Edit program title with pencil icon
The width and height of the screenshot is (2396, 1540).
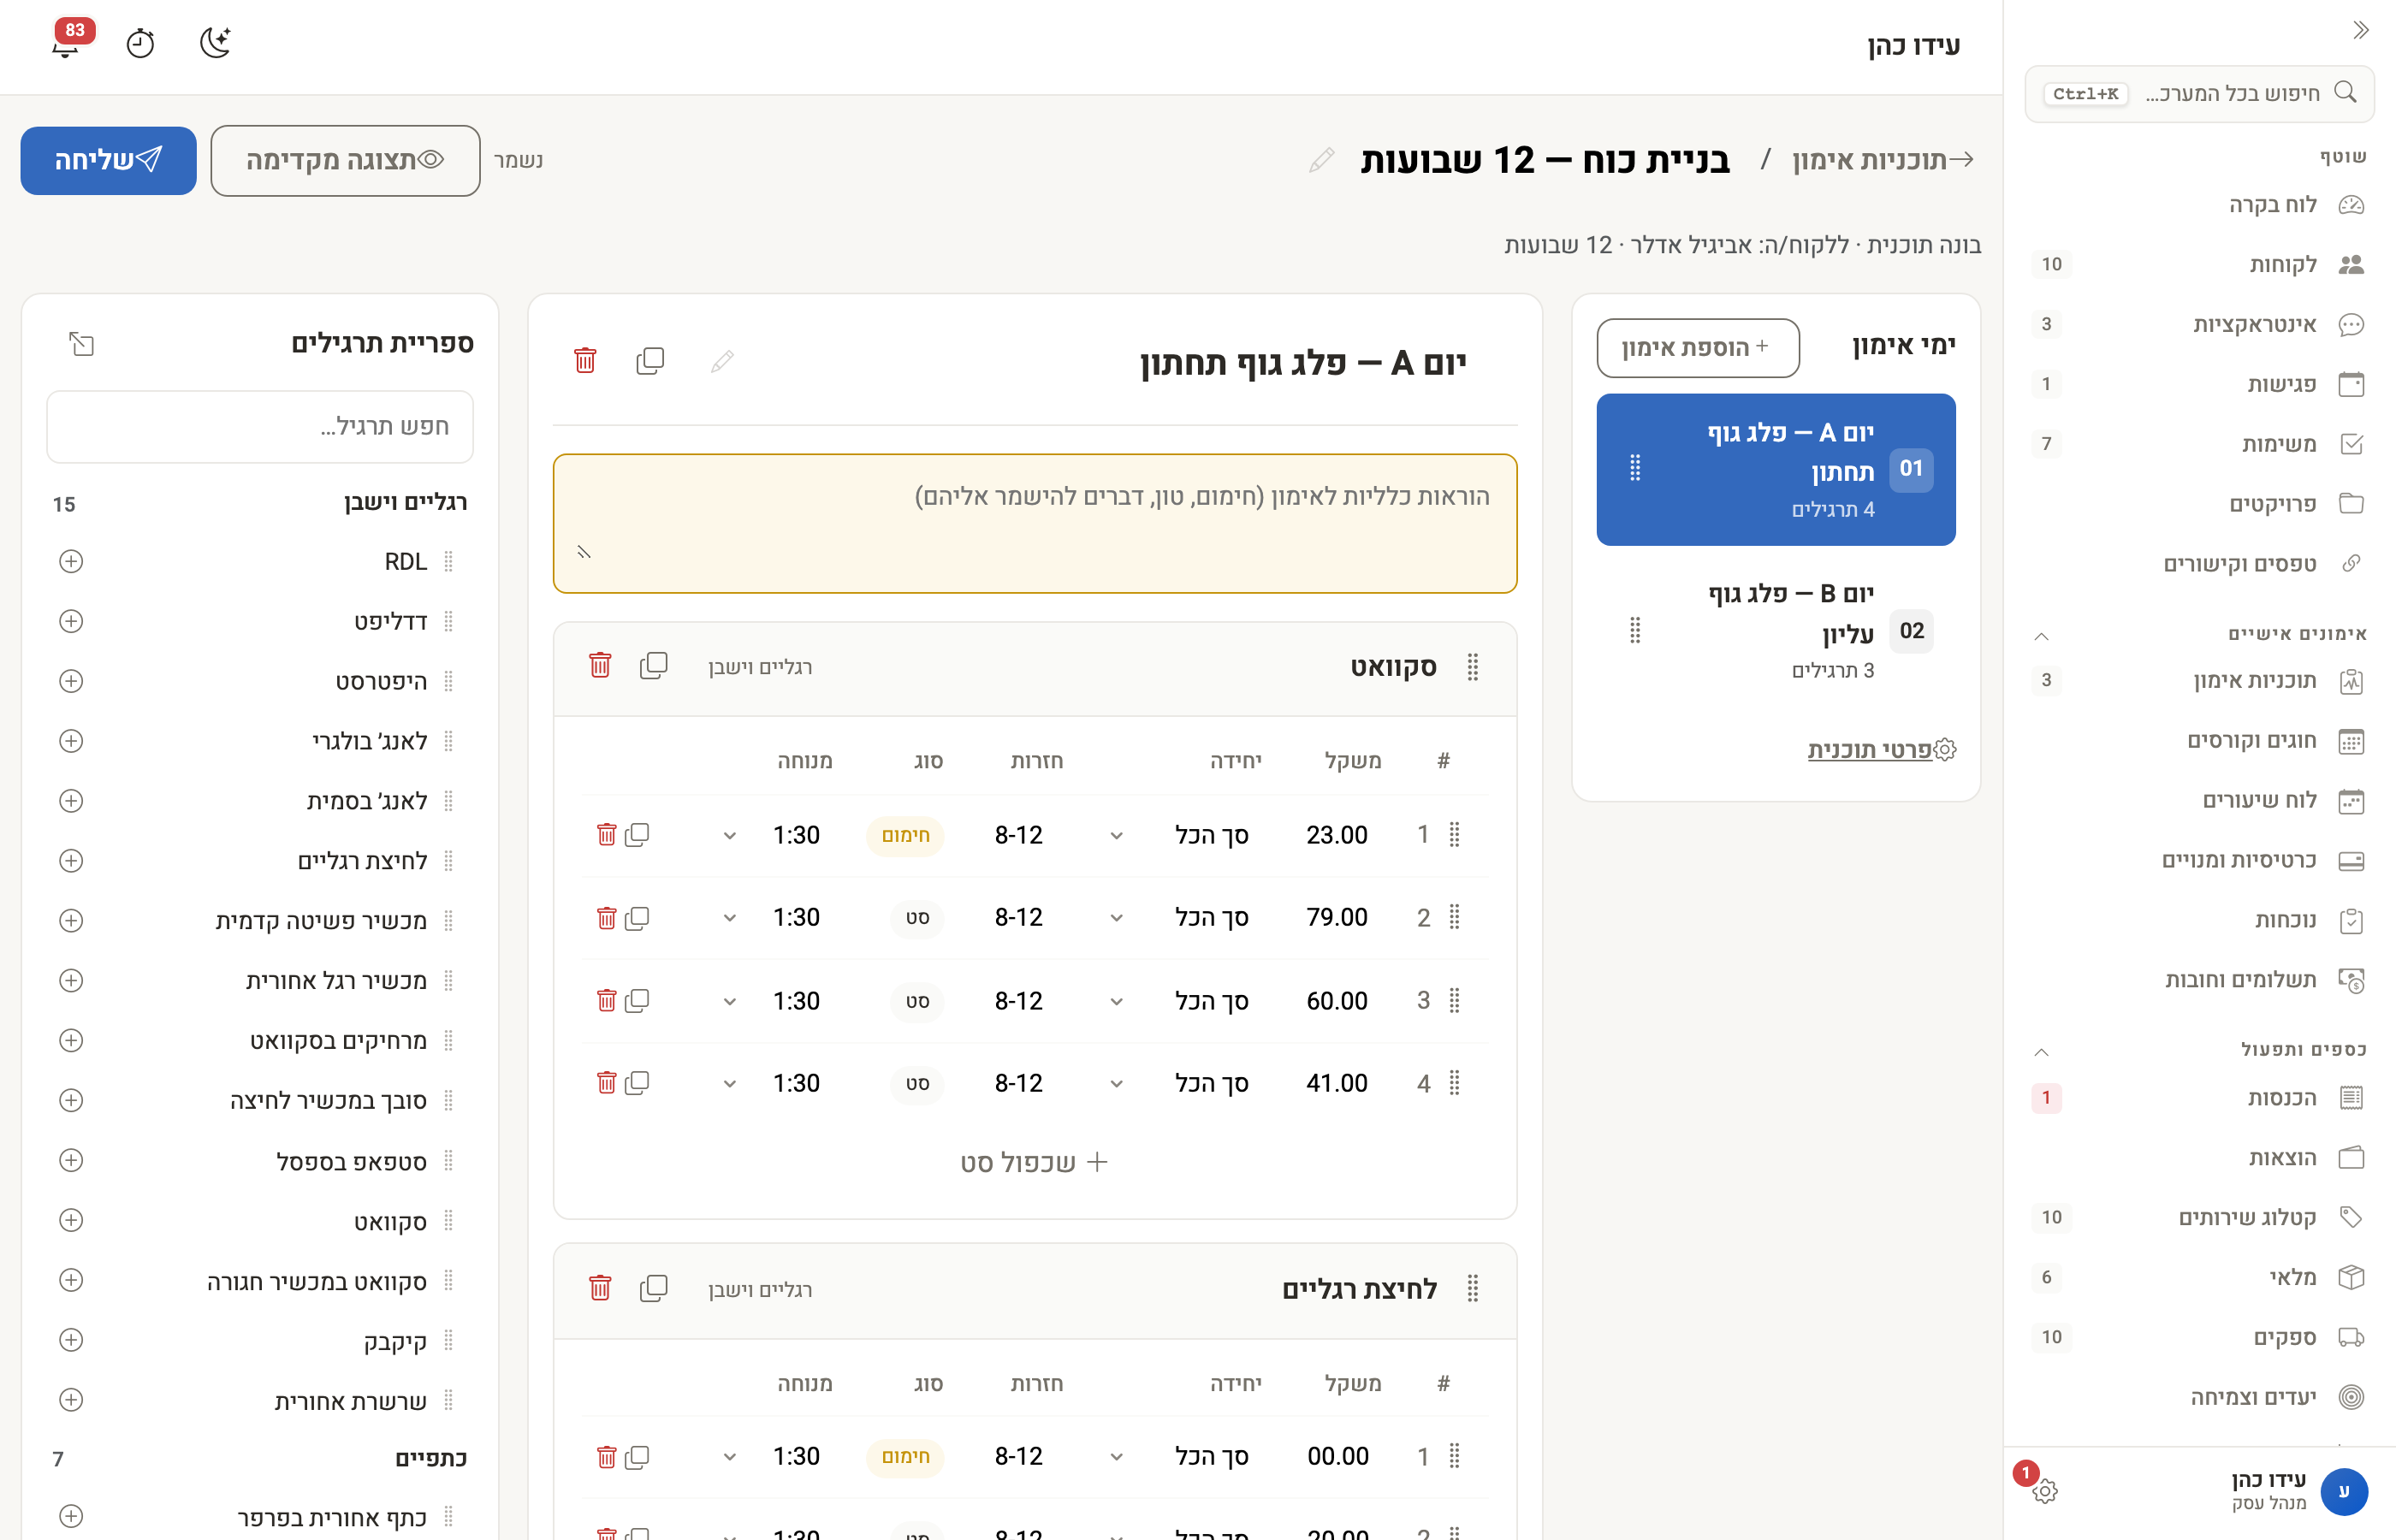pos(1321,160)
